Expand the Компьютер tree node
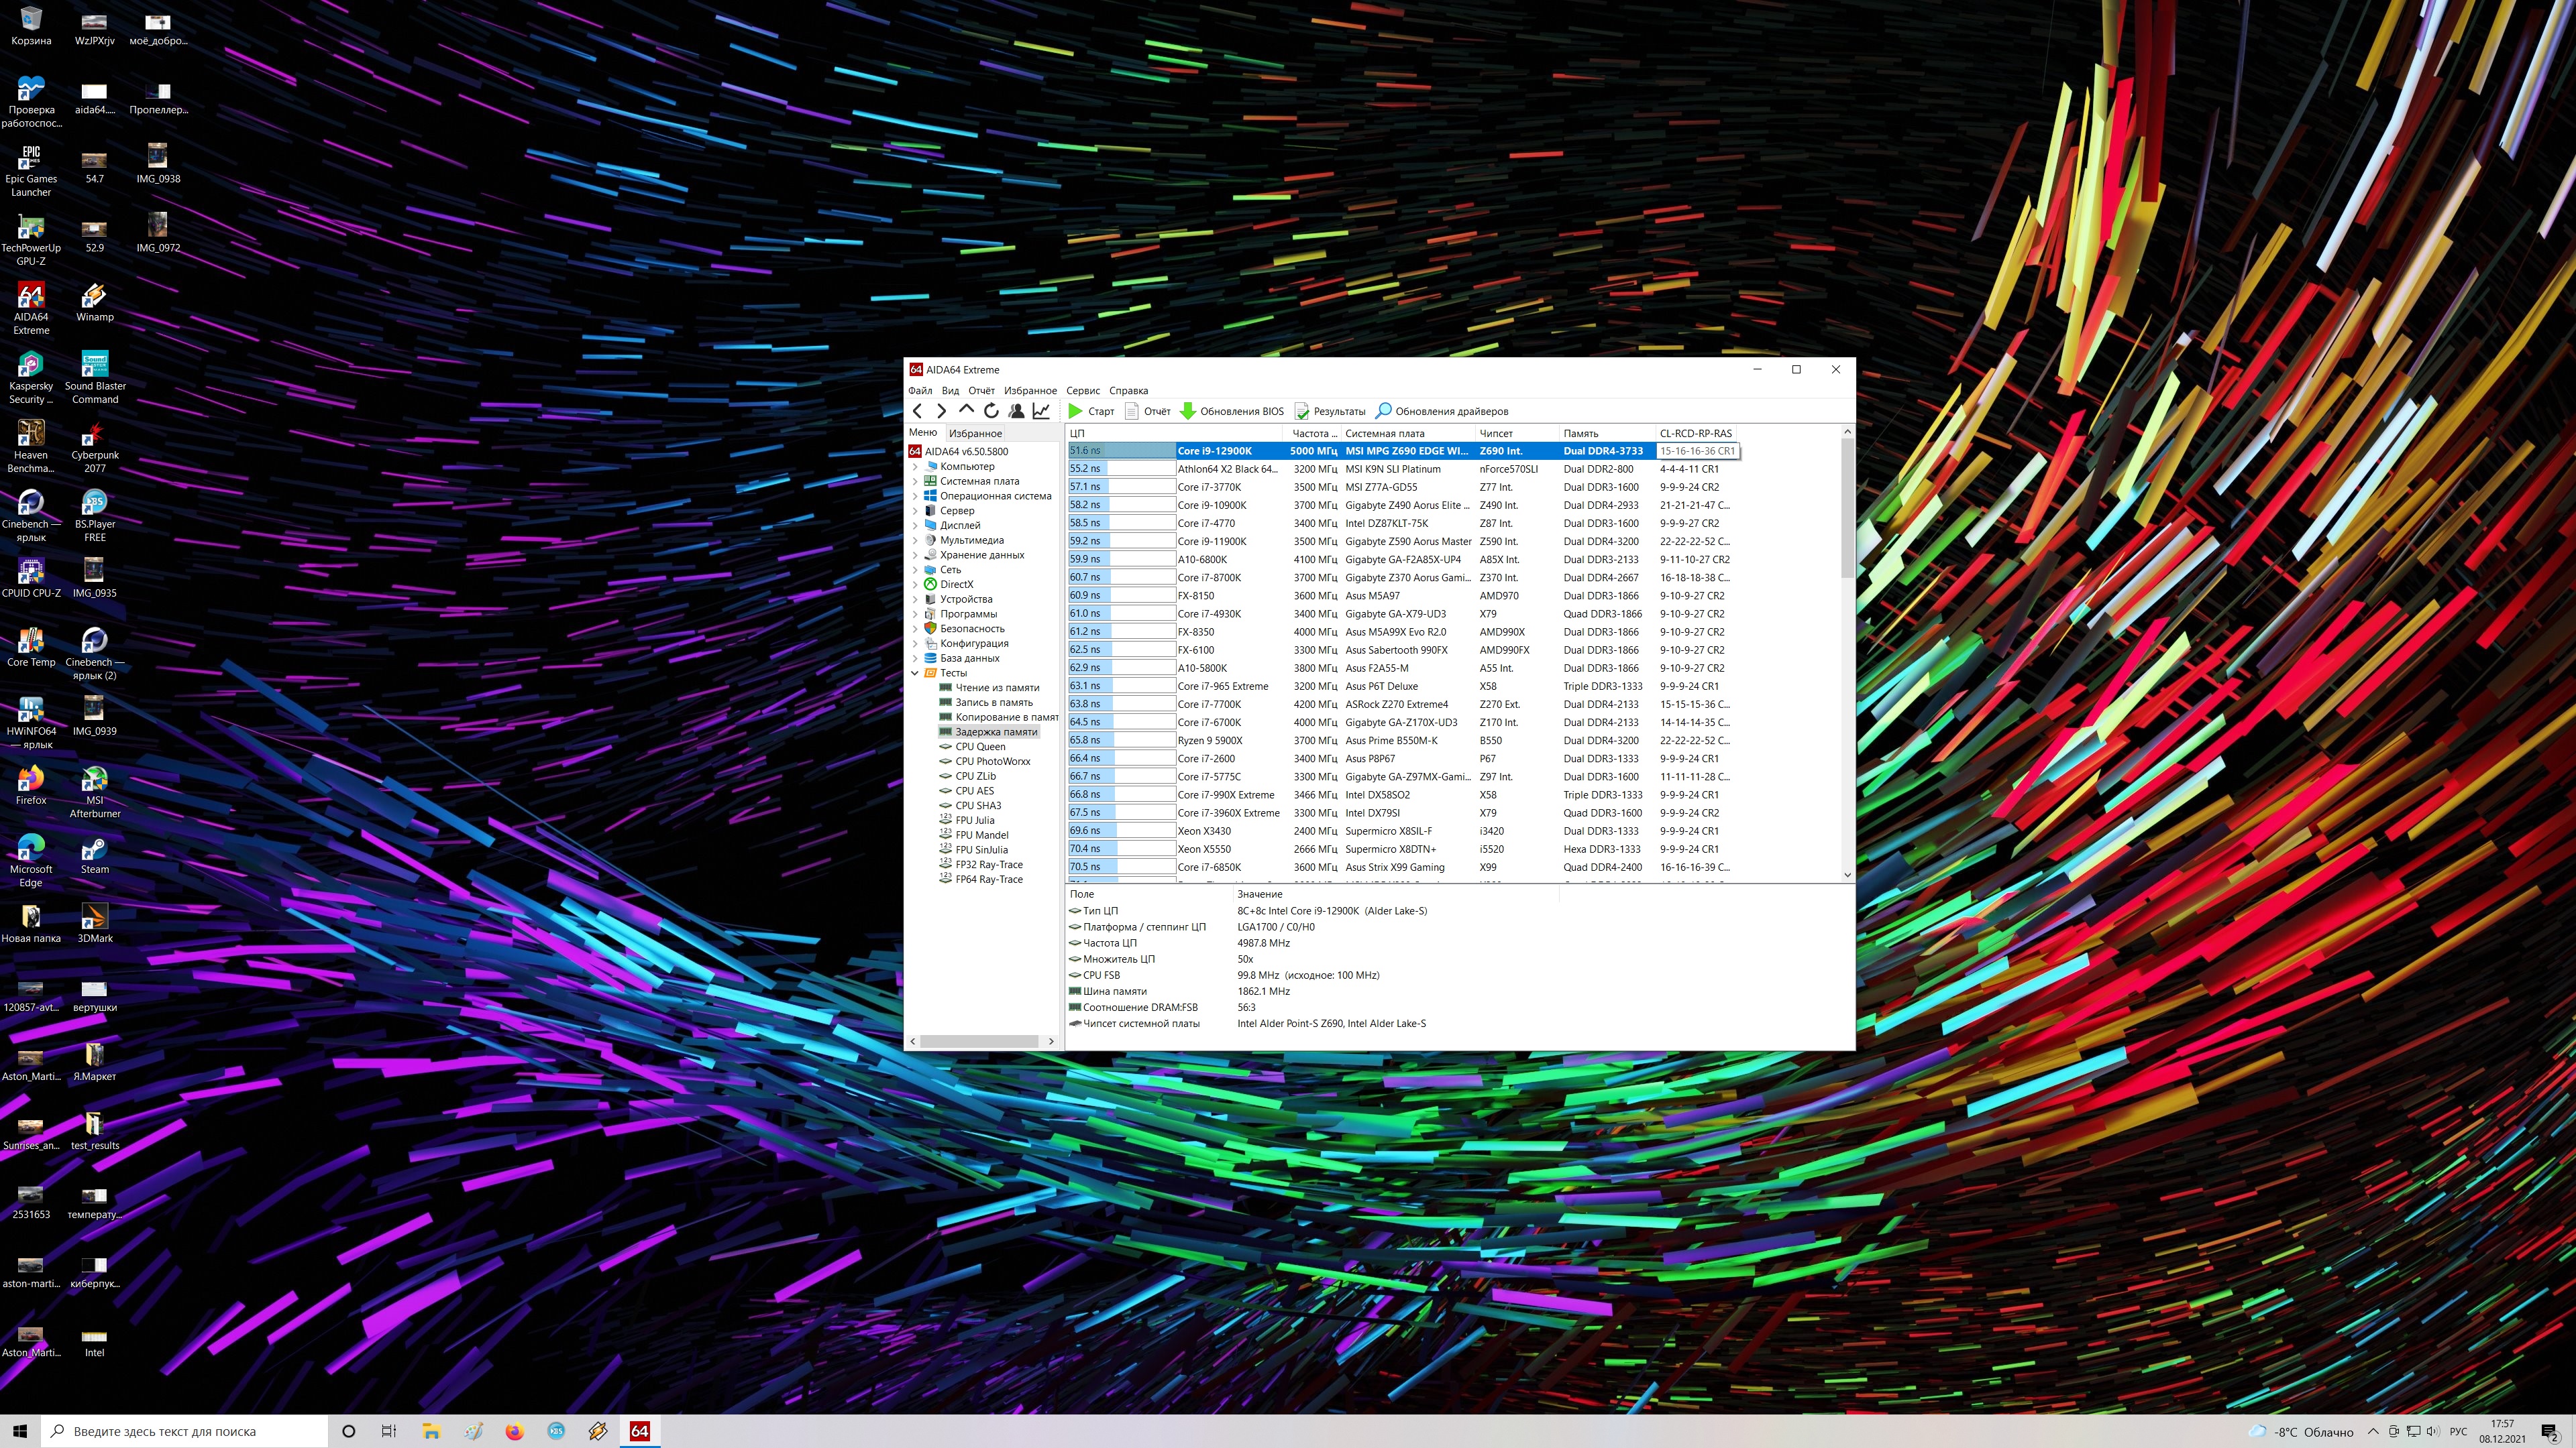Viewport: 2576px width, 1448px height. pyautogui.click(x=914, y=467)
